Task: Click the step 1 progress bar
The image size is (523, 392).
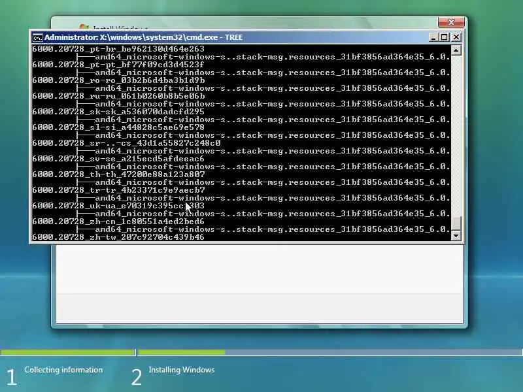Action: (x=67, y=352)
